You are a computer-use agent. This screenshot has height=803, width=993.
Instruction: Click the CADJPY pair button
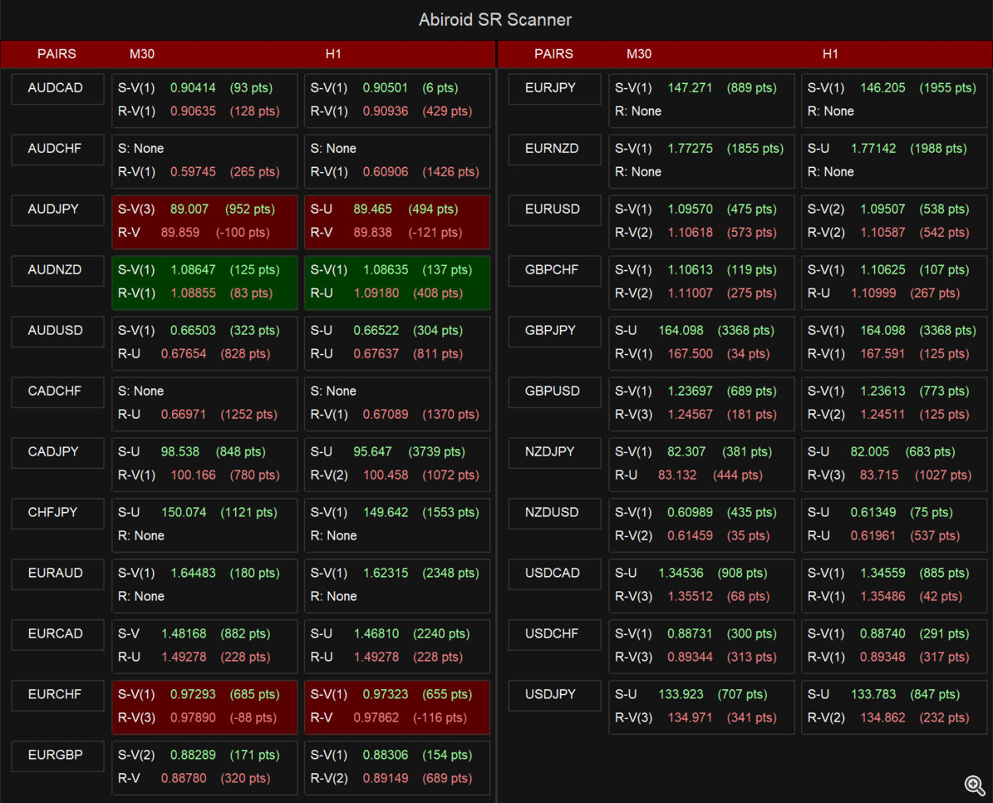pos(57,452)
